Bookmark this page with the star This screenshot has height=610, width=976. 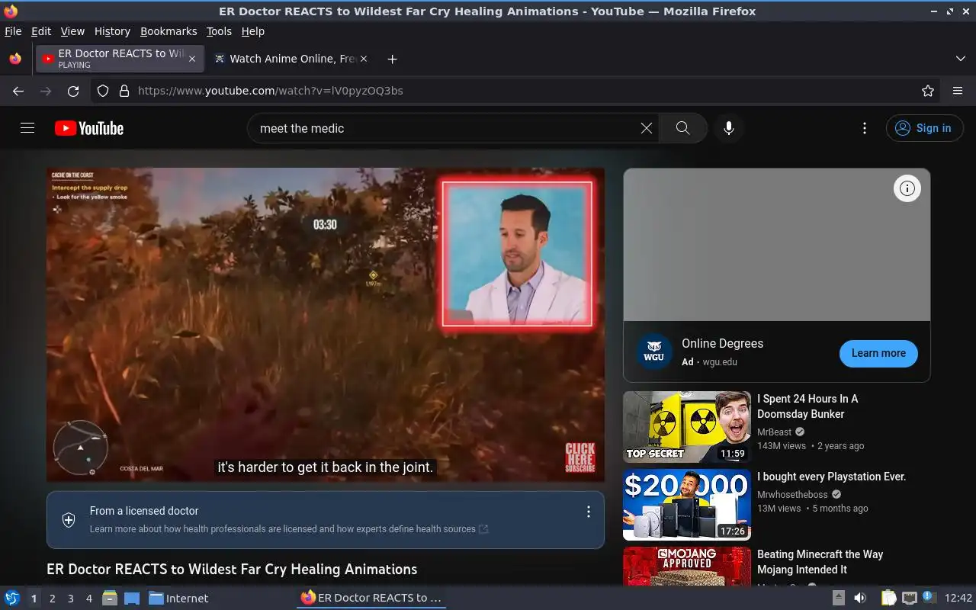click(x=928, y=91)
